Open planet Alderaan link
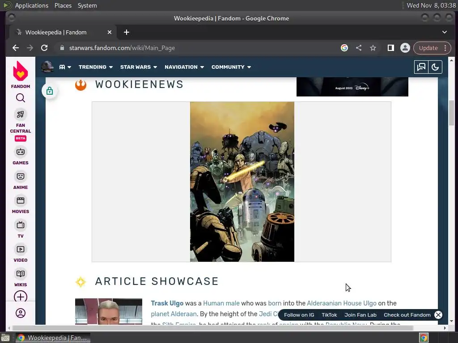Screen dimensions: 458x343 pos(174,314)
